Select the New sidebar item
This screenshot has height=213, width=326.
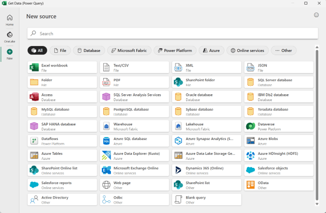click(10, 54)
